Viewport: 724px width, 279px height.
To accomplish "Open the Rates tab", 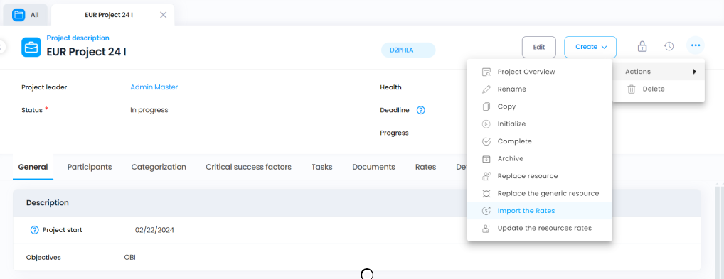I will tap(426, 167).
